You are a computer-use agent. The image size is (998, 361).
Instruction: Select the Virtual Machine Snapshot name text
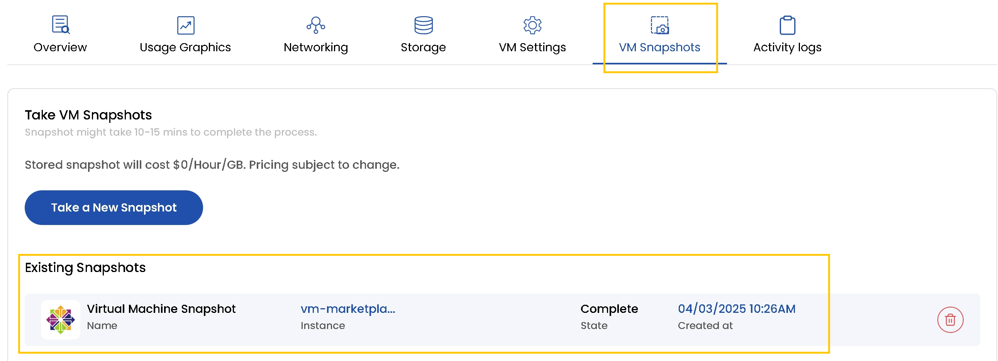(x=161, y=309)
